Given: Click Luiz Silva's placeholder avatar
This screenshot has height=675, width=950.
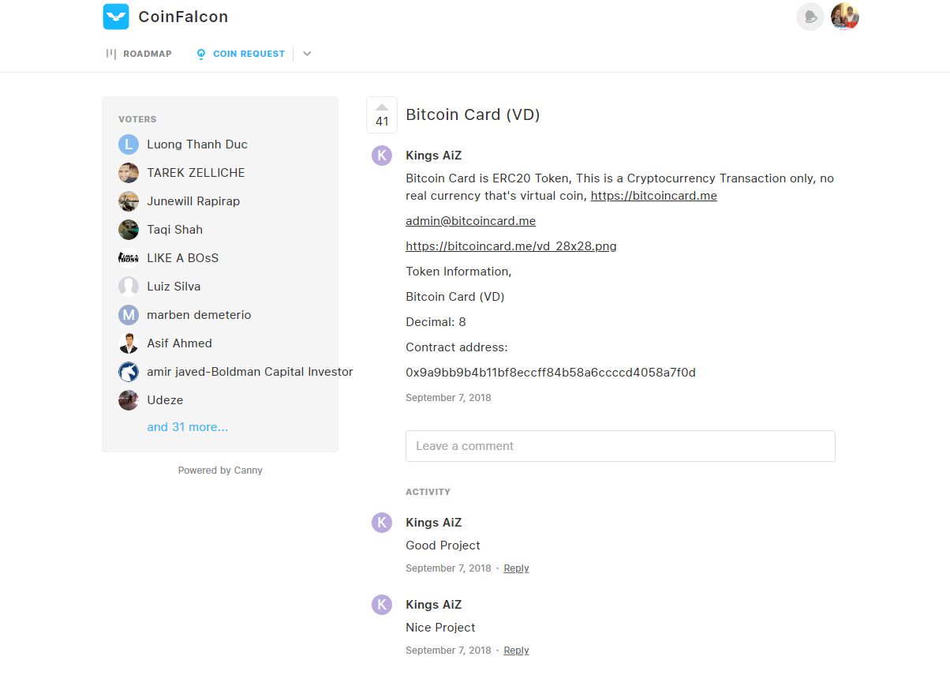Looking at the screenshot, I should click(129, 287).
